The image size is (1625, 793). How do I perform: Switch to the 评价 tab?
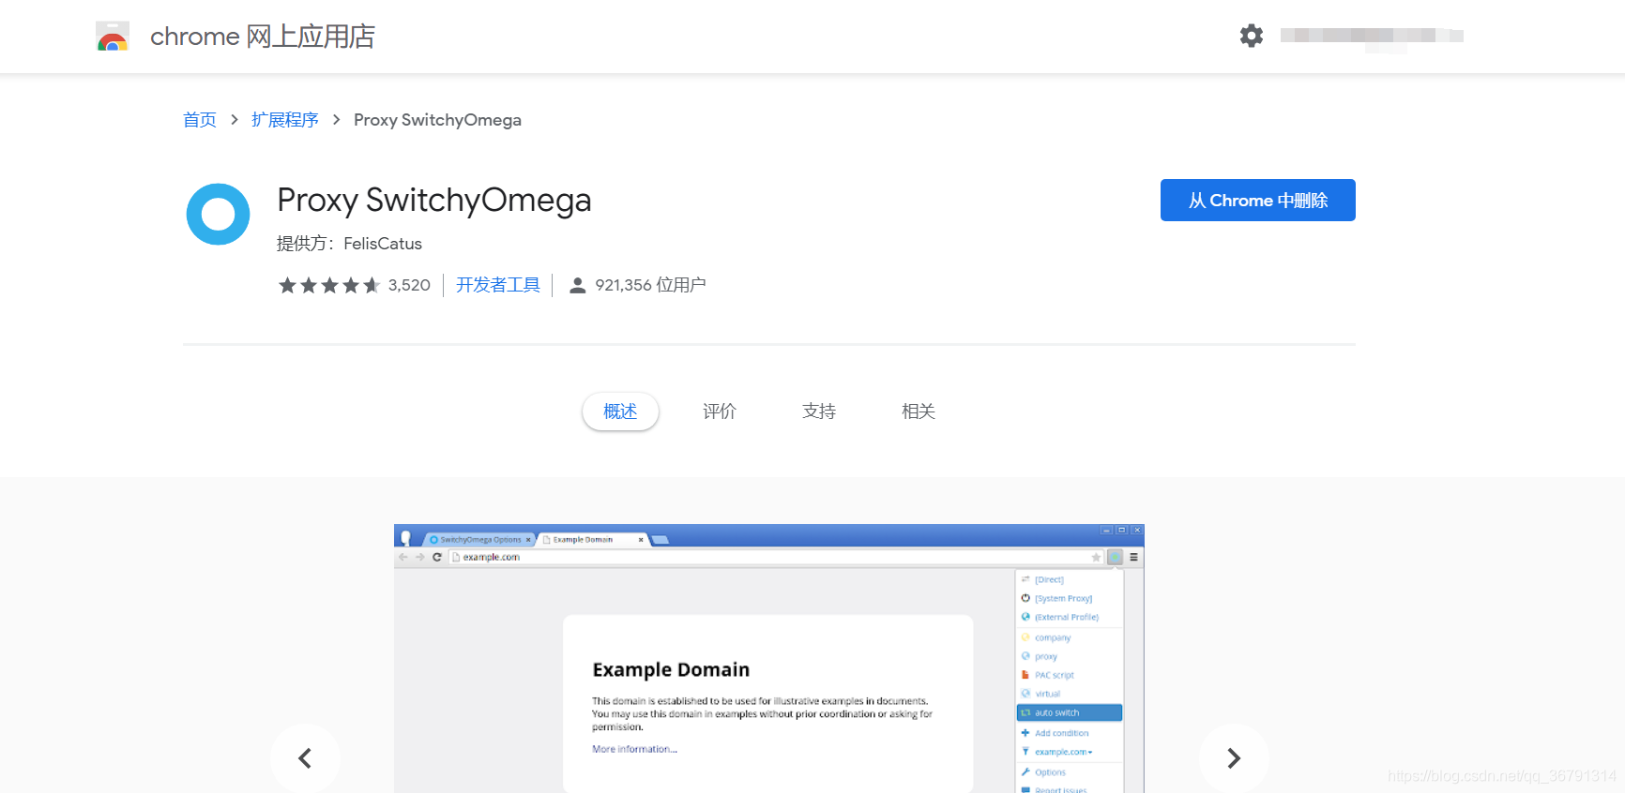coord(720,411)
